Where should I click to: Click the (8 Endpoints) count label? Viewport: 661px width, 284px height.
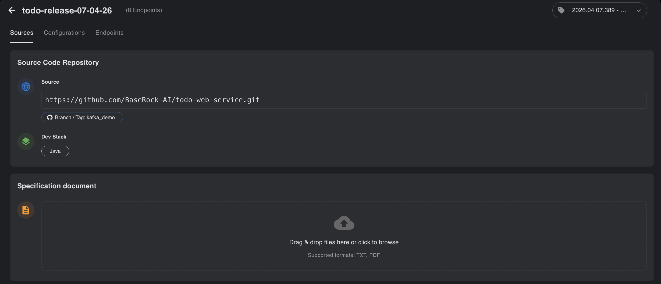[144, 10]
